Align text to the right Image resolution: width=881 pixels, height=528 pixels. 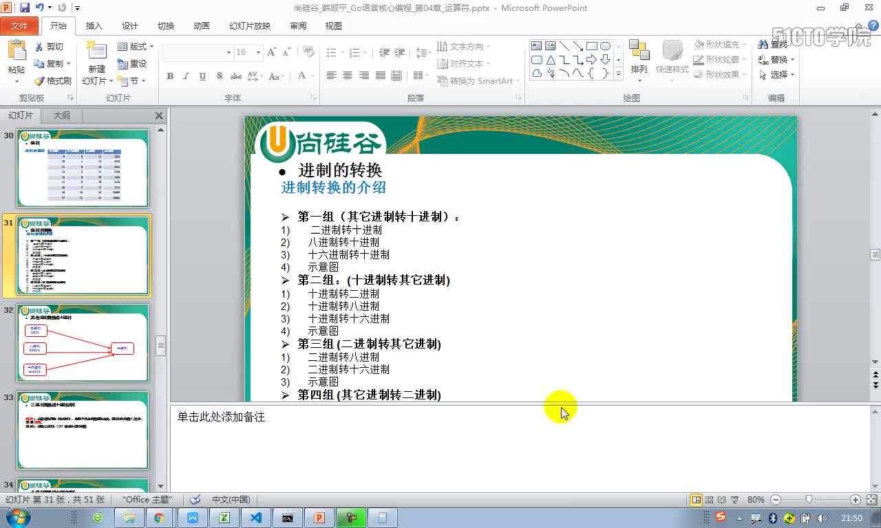click(x=364, y=76)
